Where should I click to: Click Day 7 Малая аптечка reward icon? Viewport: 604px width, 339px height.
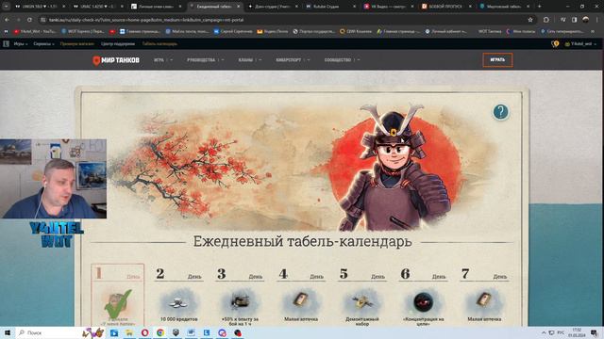(x=484, y=300)
